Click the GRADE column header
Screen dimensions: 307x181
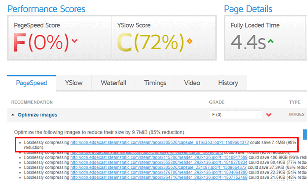click(216, 102)
